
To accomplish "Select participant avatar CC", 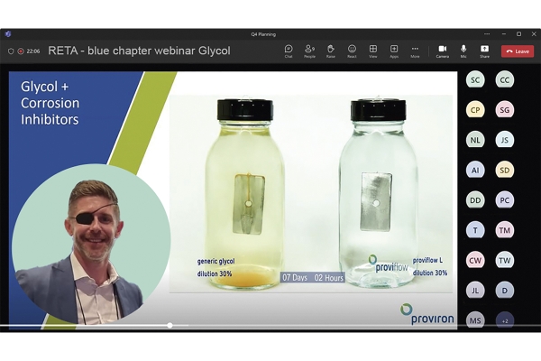I will (x=504, y=80).
